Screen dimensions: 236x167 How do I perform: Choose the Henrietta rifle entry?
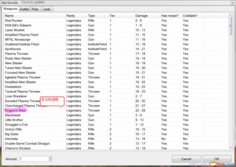click(116, 139)
